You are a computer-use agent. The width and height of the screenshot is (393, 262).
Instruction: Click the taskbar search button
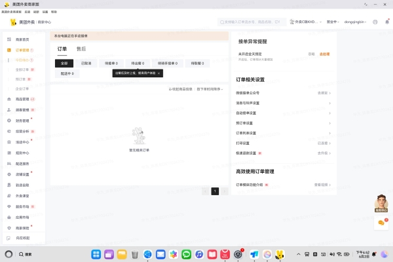point(26,255)
